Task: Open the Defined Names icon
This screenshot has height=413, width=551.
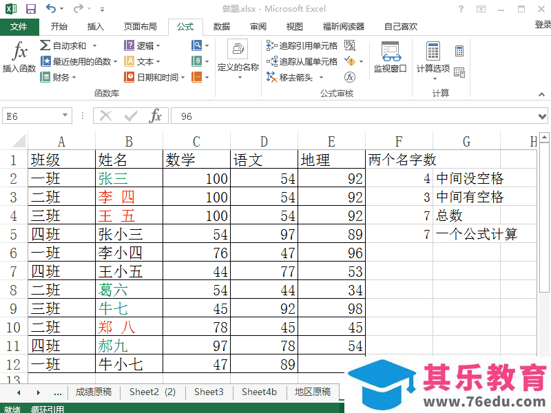Action: click(x=238, y=49)
